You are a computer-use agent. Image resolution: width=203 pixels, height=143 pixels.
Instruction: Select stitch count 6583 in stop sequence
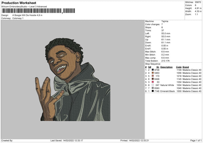[x=157, y=88]
